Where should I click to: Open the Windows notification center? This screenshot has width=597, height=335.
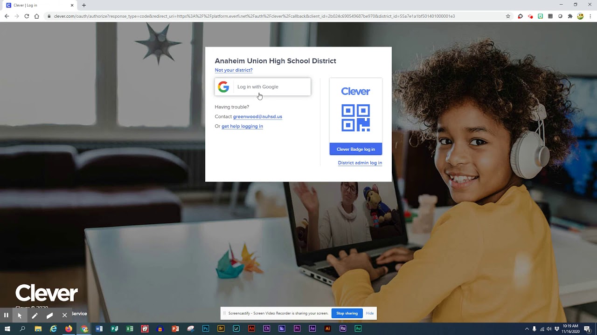pyautogui.click(x=587, y=329)
